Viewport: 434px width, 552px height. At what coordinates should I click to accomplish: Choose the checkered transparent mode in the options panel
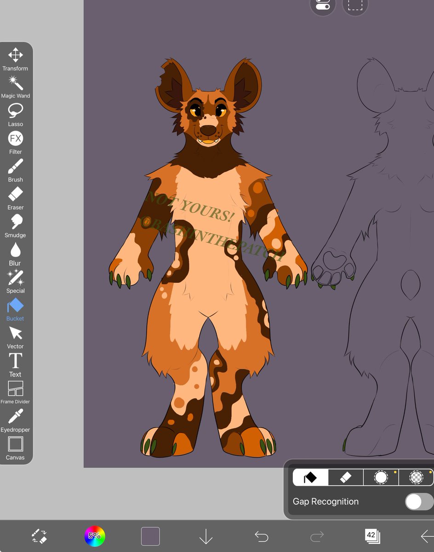(x=416, y=477)
